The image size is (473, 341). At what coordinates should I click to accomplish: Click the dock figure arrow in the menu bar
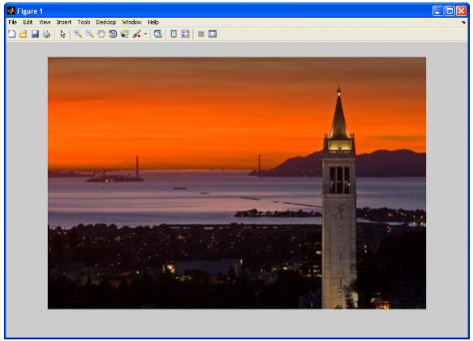pyautogui.click(x=463, y=23)
